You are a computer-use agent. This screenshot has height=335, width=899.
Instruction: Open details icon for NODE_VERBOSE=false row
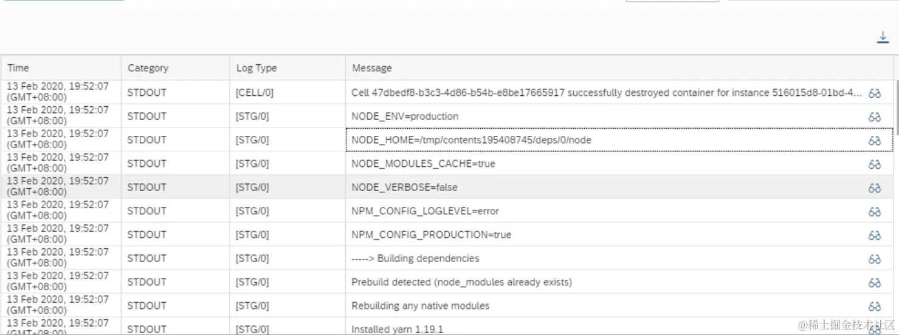875,188
